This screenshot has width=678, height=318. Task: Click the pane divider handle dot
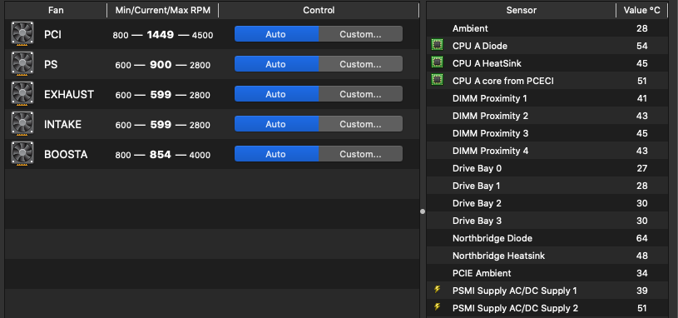point(423,211)
